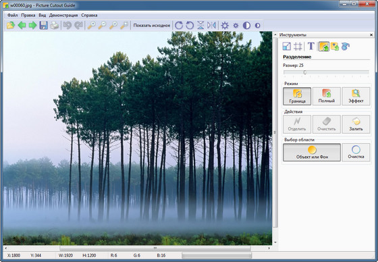378x262 pixels.
Task: Click the flip vertical icon
Action: [x=200, y=26]
